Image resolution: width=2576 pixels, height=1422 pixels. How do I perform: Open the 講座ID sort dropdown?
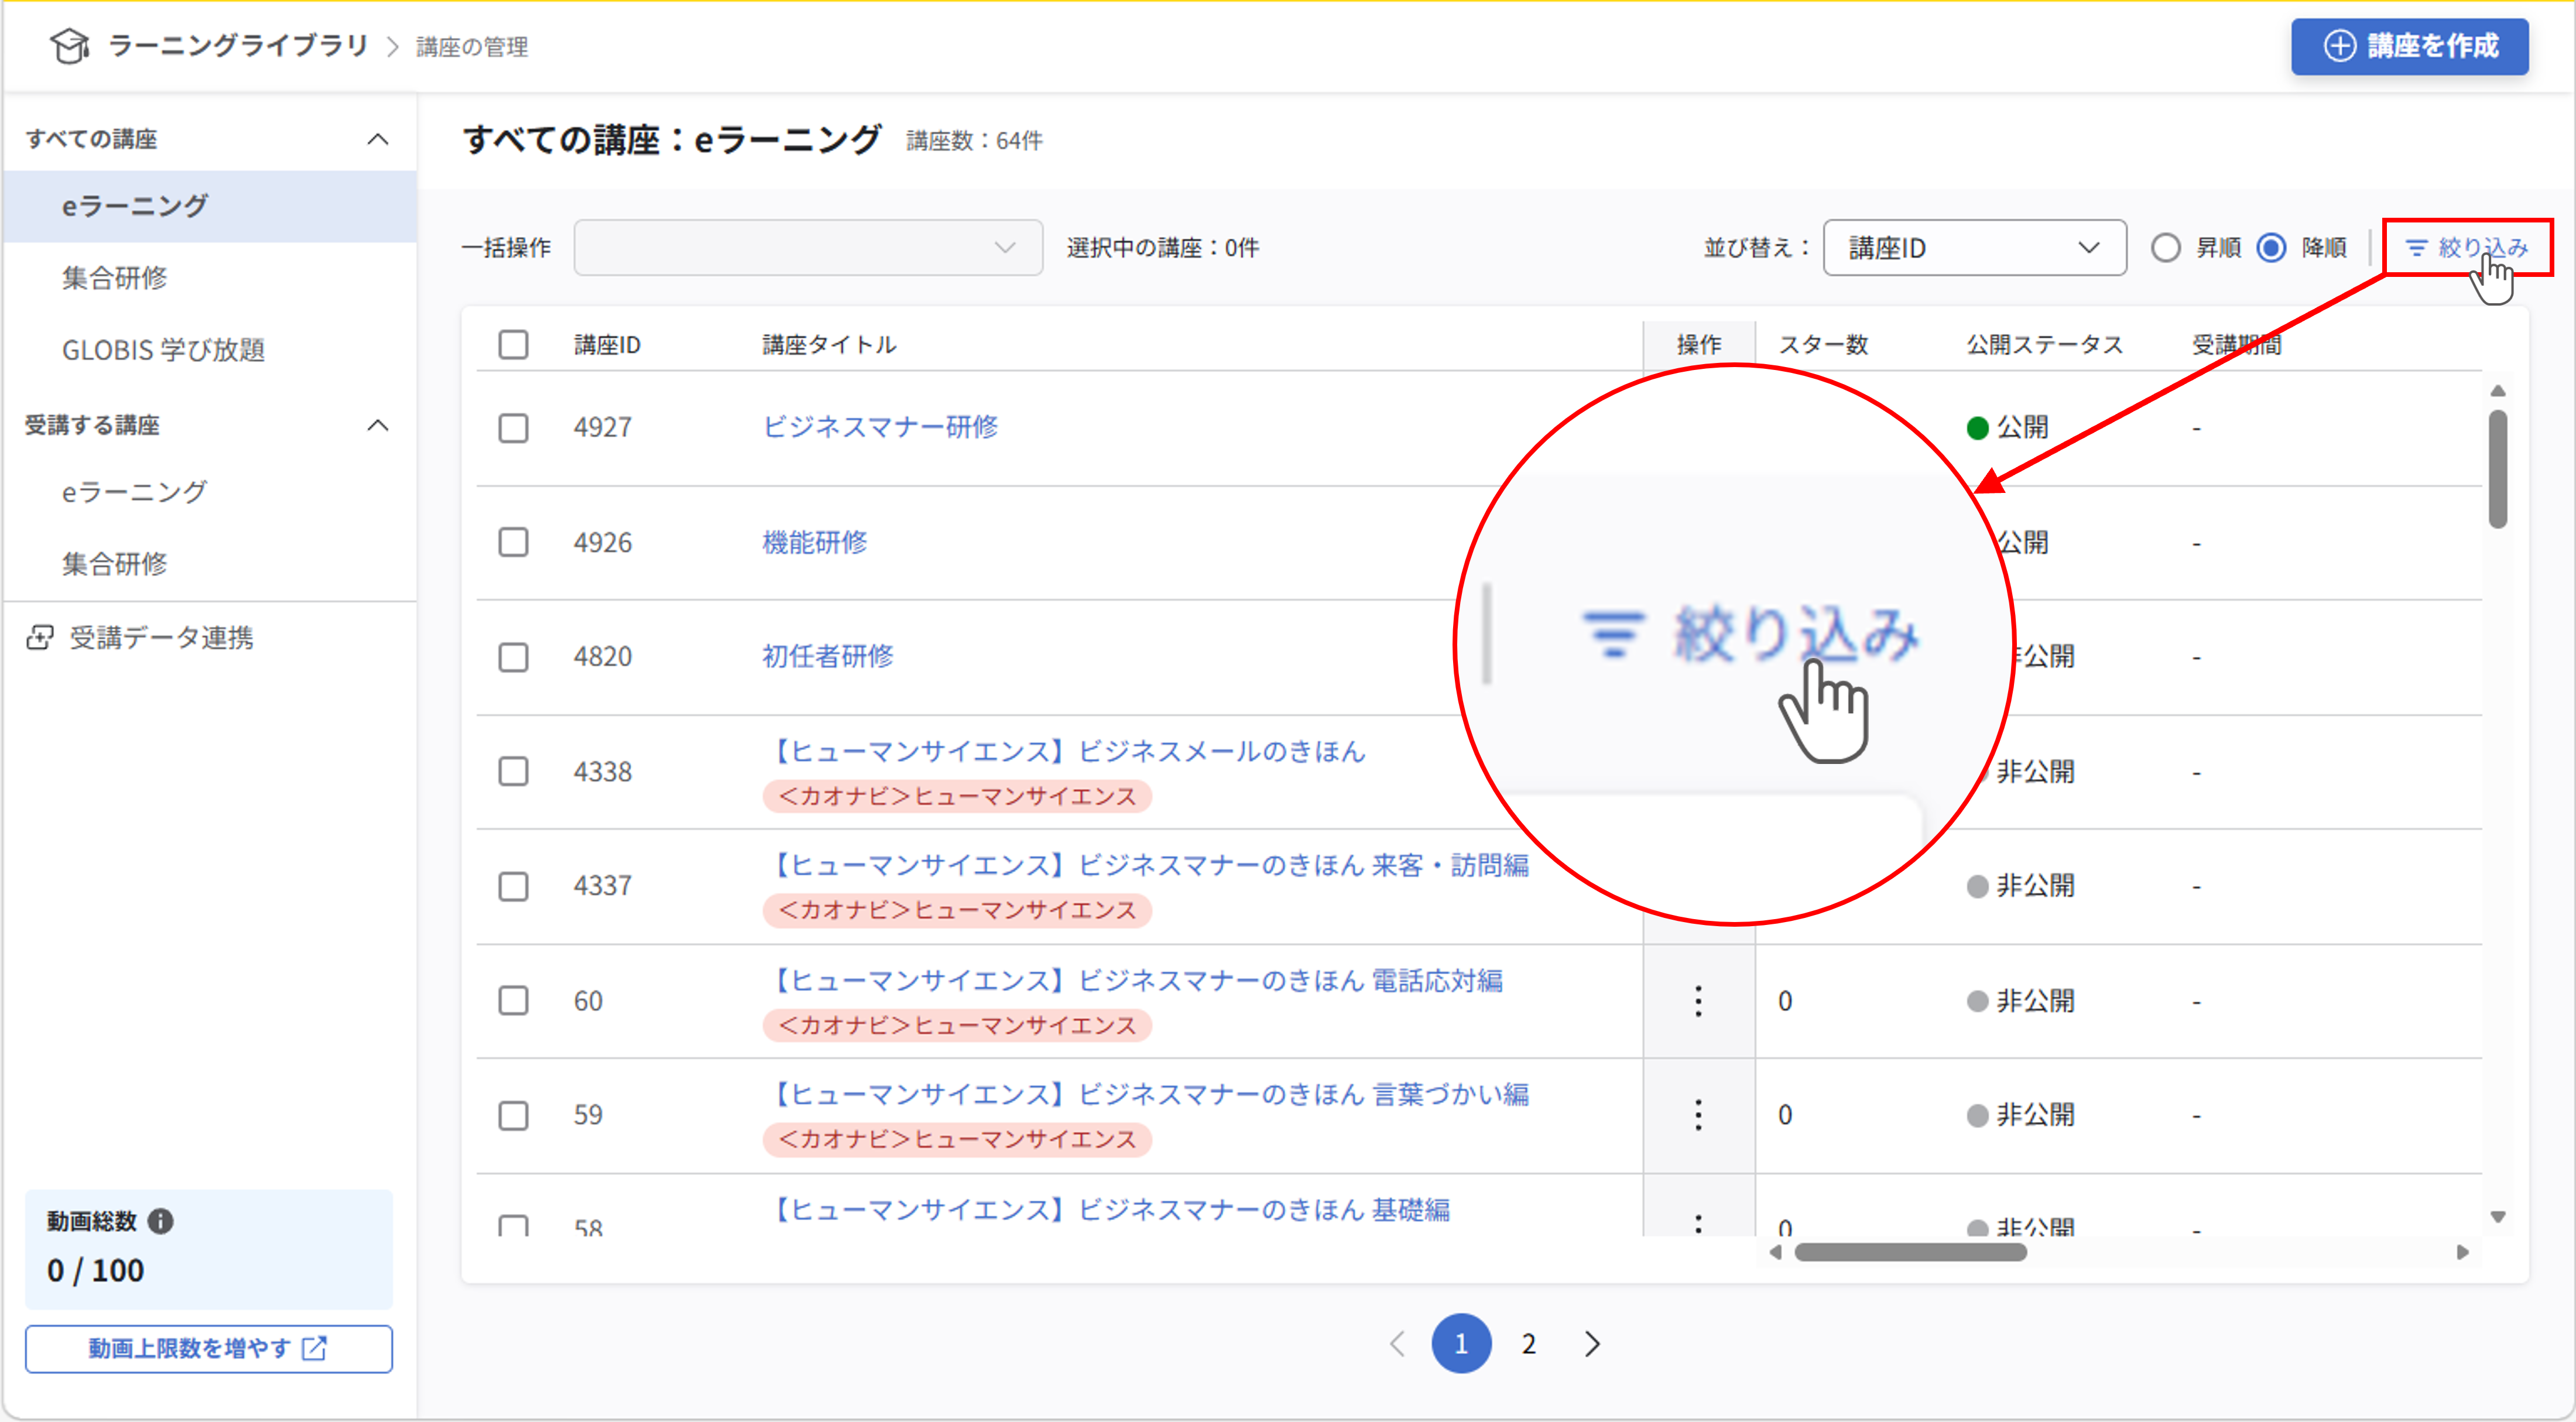point(1974,247)
